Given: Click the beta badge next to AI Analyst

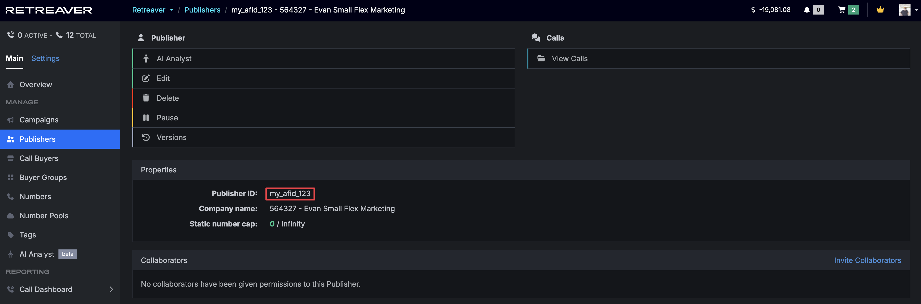Looking at the screenshot, I should pos(68,254).
